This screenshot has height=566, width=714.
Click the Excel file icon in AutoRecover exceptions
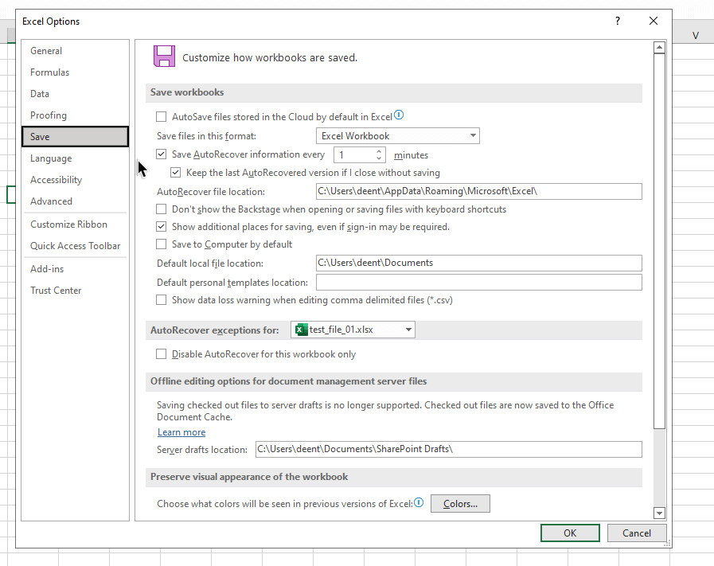[x=301, y=330]
